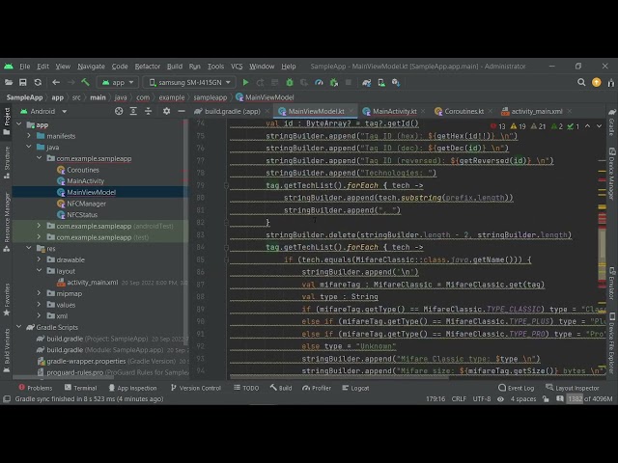618x463 pixels.
Task: Build project with the green hammer icon
Action: pyautogui.click(x=85, y=82)
